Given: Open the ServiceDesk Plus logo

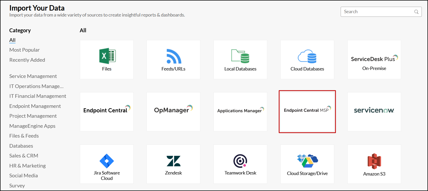Looking at the screenshot, I should [374, 58].
